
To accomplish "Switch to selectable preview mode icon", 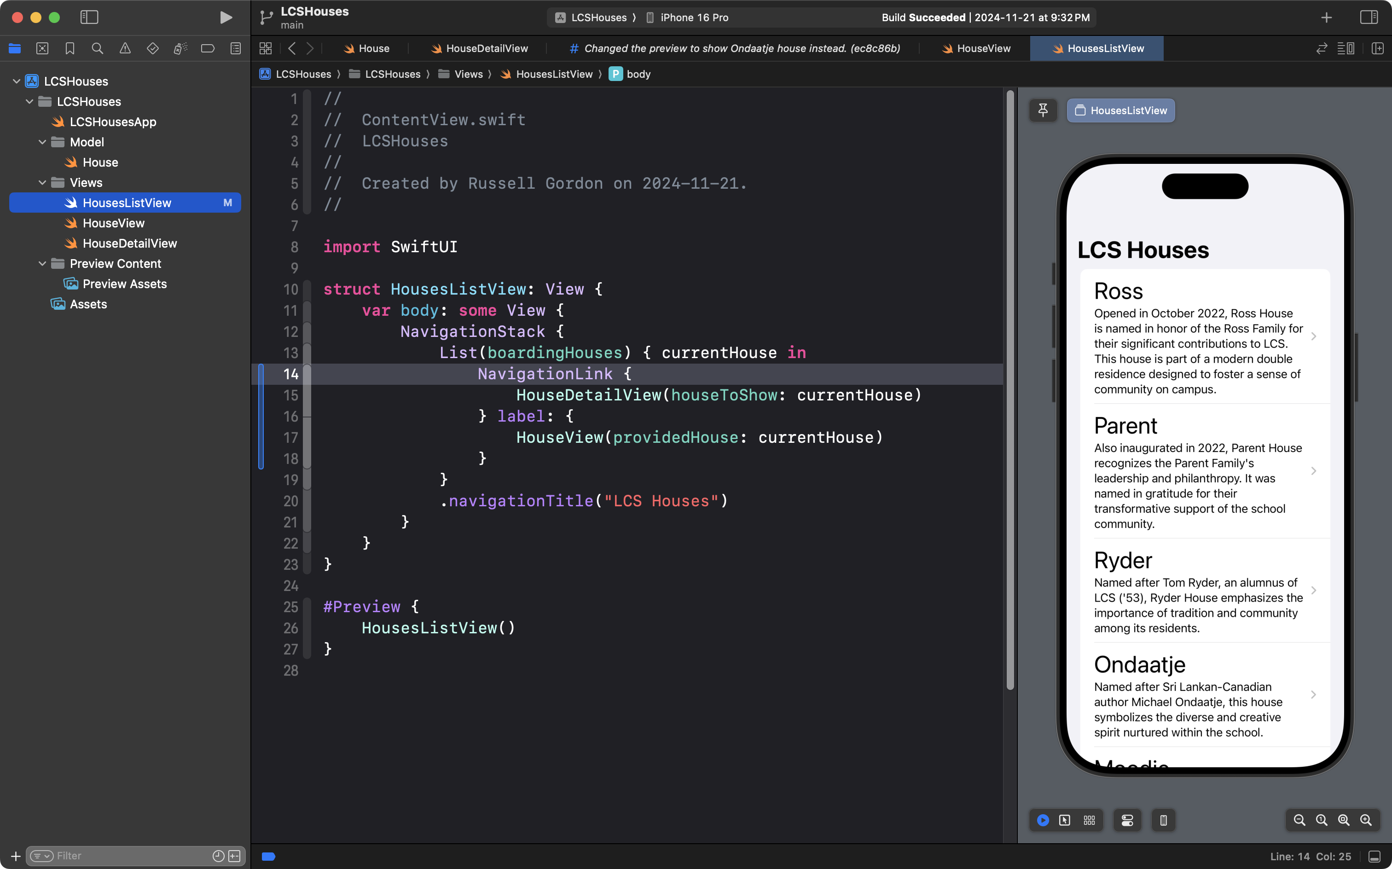I will pos(1064,820).
